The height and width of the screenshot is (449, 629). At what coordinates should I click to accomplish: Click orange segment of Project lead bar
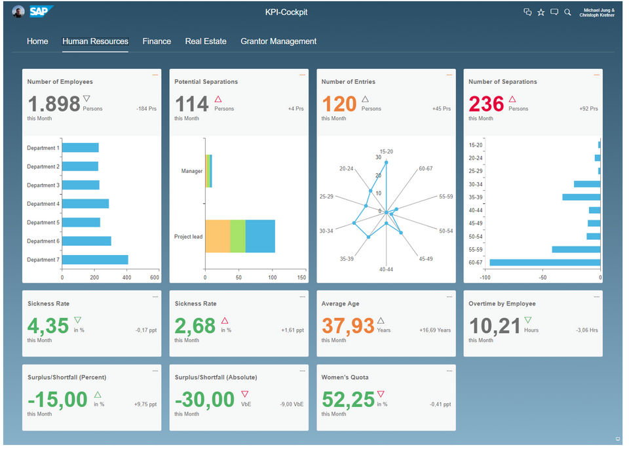pos(218,237)
